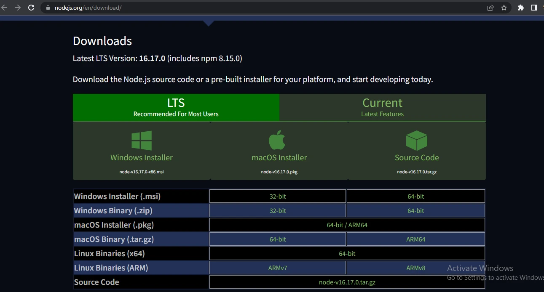
Task: Reload the Node.js download page
Action: tap(31, 8)
